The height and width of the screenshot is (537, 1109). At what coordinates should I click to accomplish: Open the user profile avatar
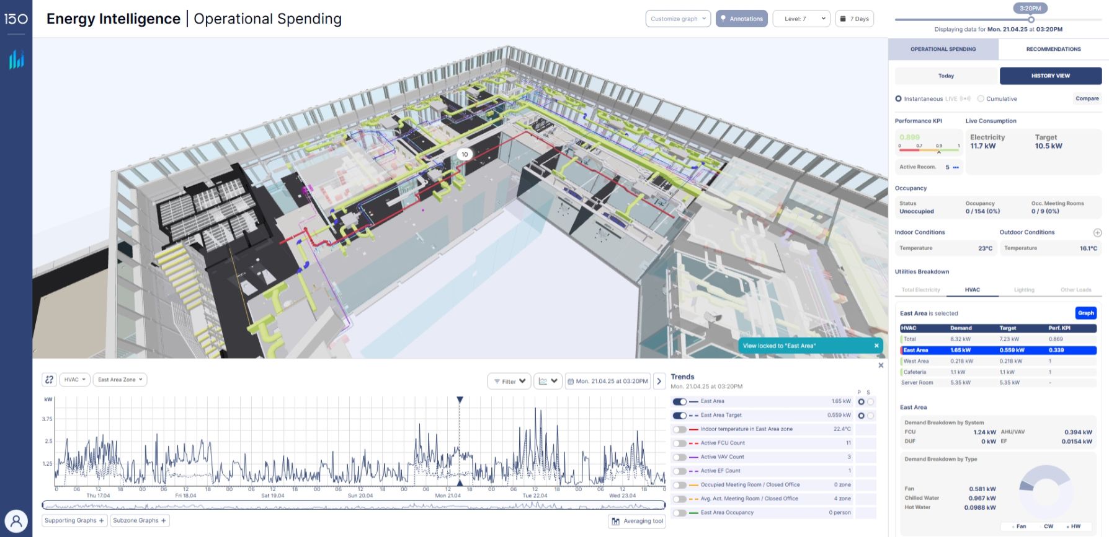pyautogui.click(x=16, y=522)
